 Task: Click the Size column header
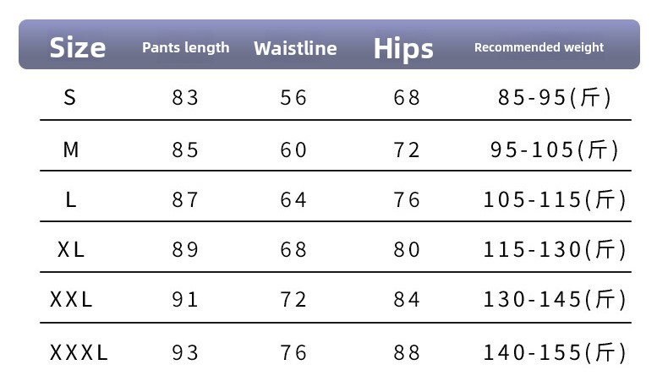78,47
